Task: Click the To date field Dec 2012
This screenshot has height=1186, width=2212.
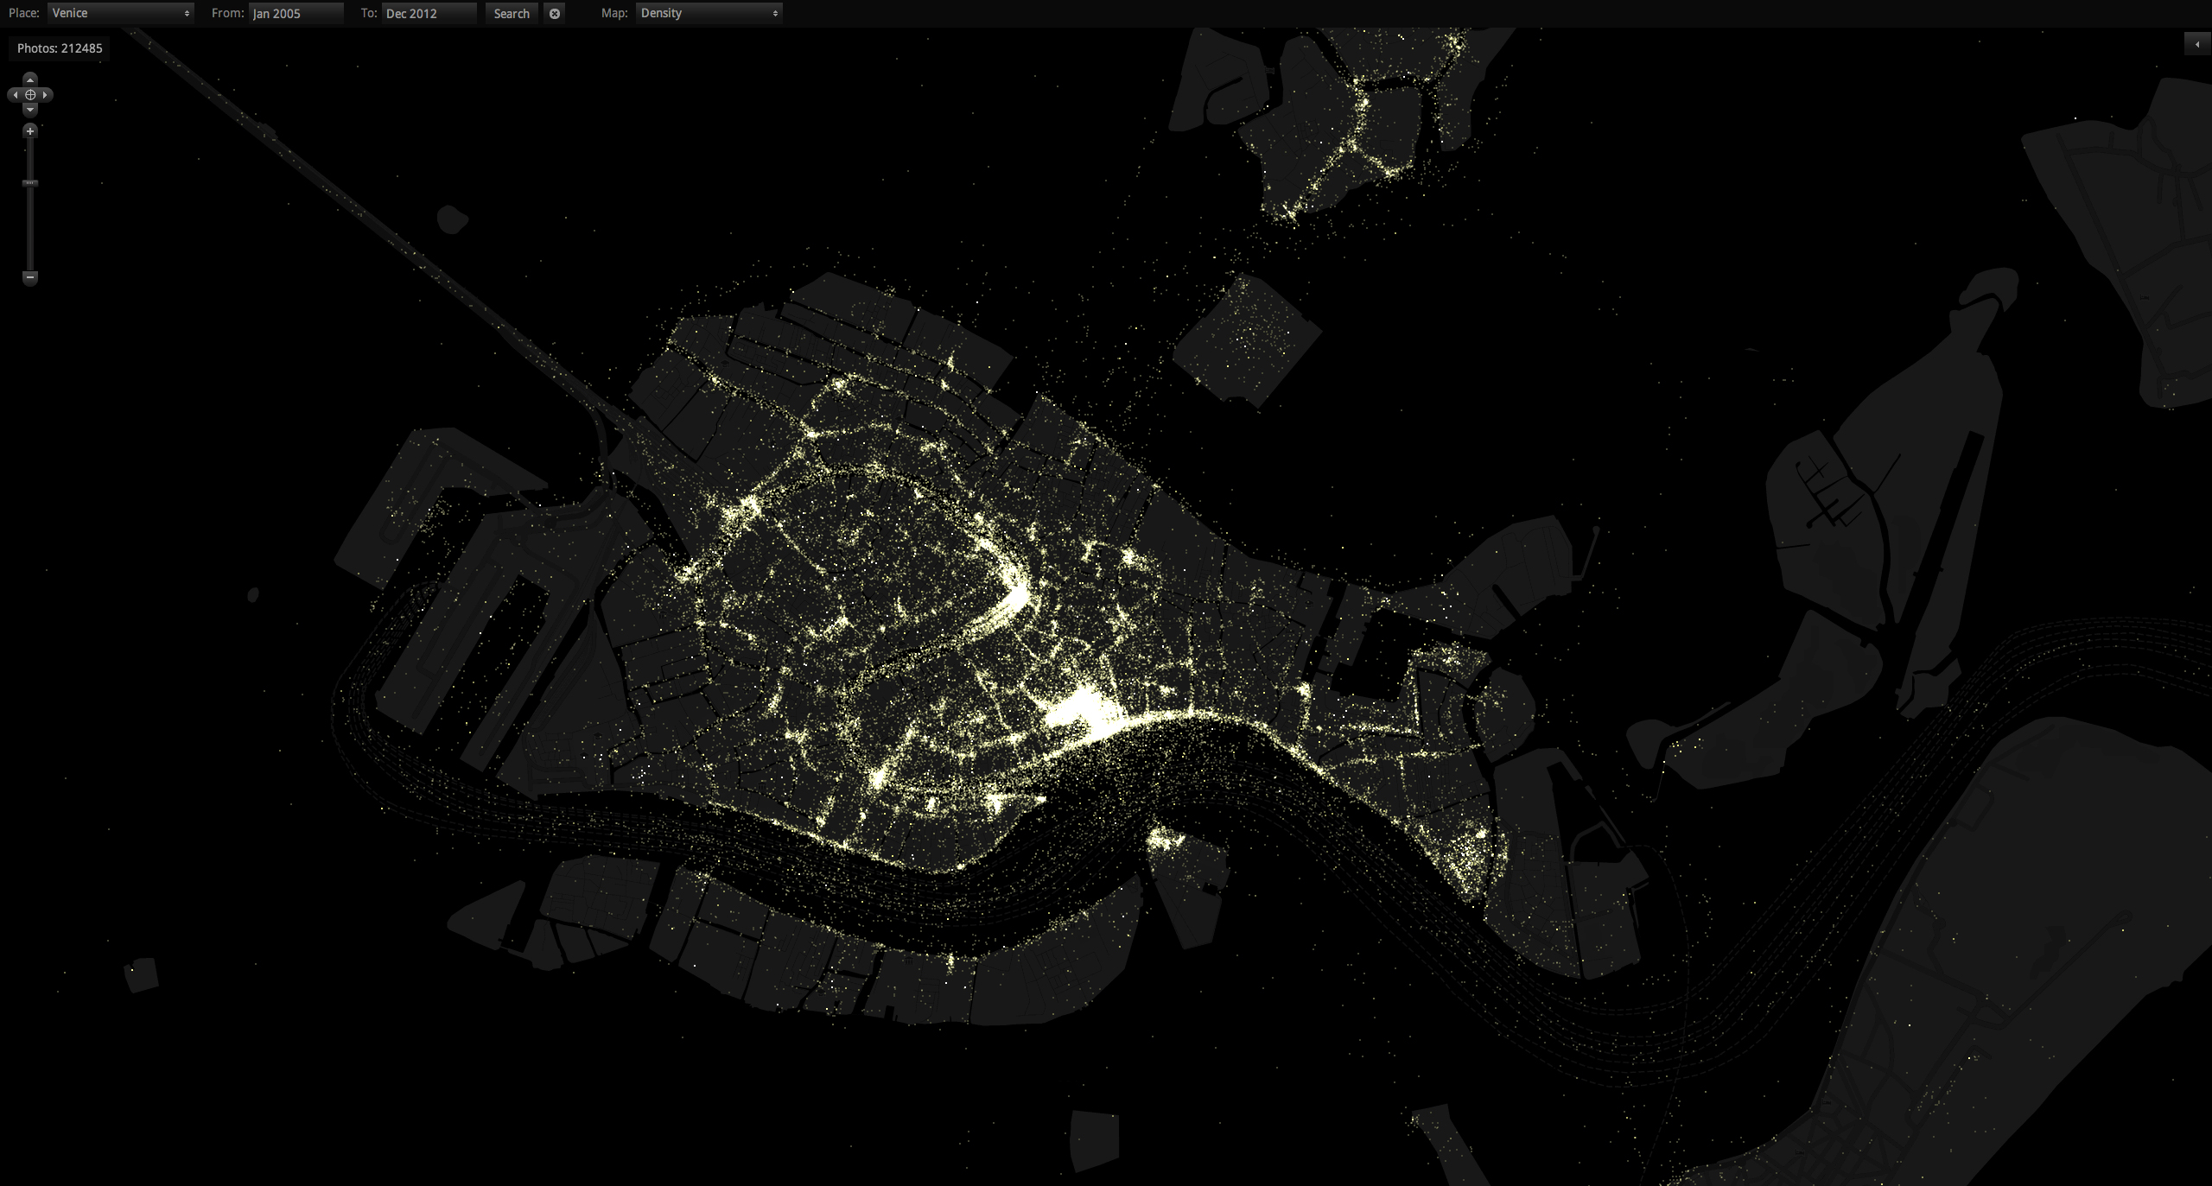Action: coord(429,14)
